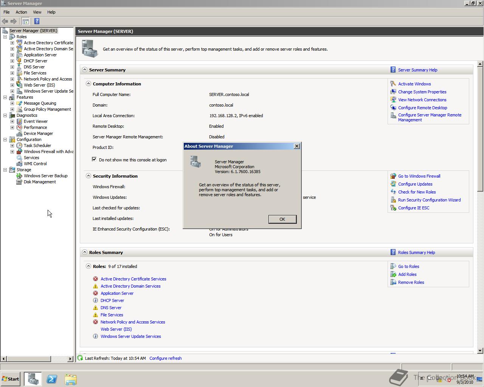Expand the DNS Server tree node

[x=12, y=67]
